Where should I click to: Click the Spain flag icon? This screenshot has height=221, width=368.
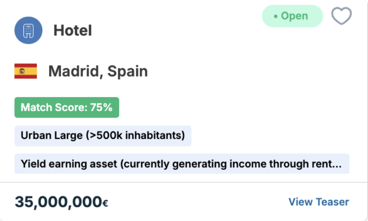pyautogui.click(x=26, y=71)
